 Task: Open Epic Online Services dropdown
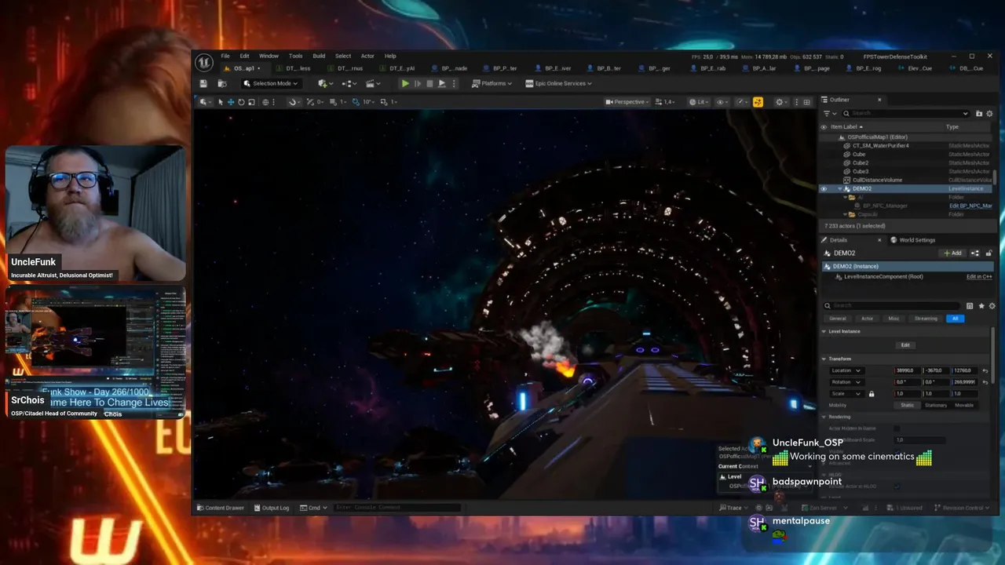(558, 83)
